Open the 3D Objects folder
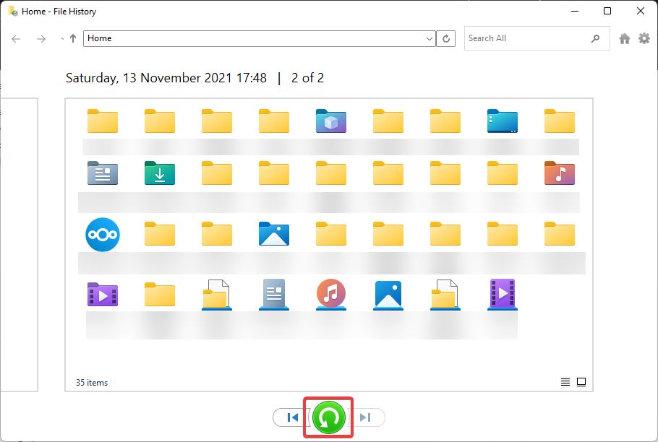Image resolution: width=658 pixels, height=442 pixels. click(330, 121)
